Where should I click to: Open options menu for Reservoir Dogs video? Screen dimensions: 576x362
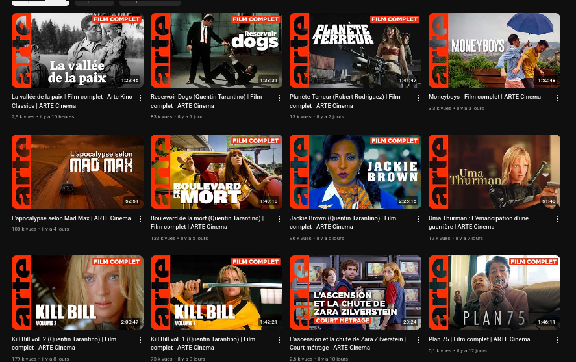[x=279, y=98]
